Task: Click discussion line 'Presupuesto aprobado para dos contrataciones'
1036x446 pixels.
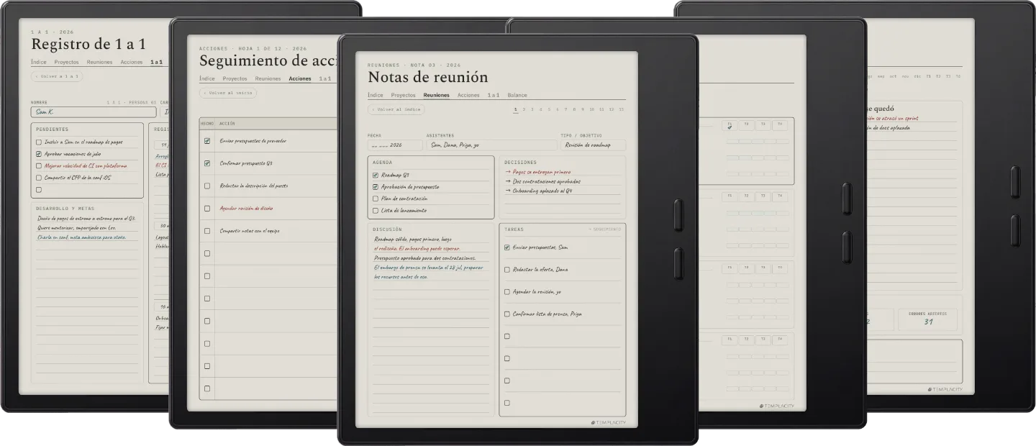Action: click(x=425, y=258)
